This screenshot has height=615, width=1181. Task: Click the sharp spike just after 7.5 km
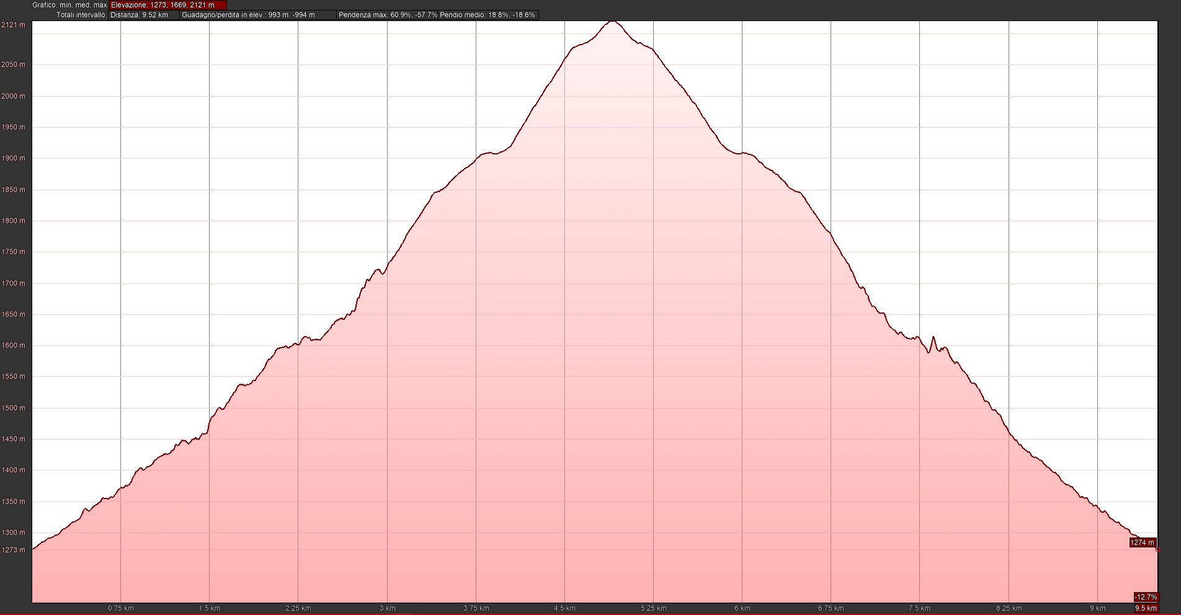(933, 337)
